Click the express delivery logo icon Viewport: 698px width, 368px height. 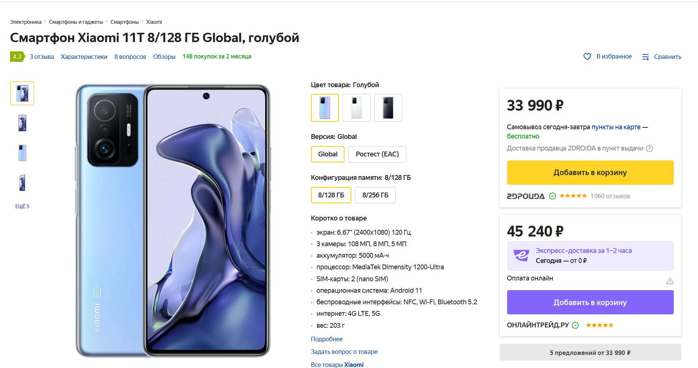[521, 256]
